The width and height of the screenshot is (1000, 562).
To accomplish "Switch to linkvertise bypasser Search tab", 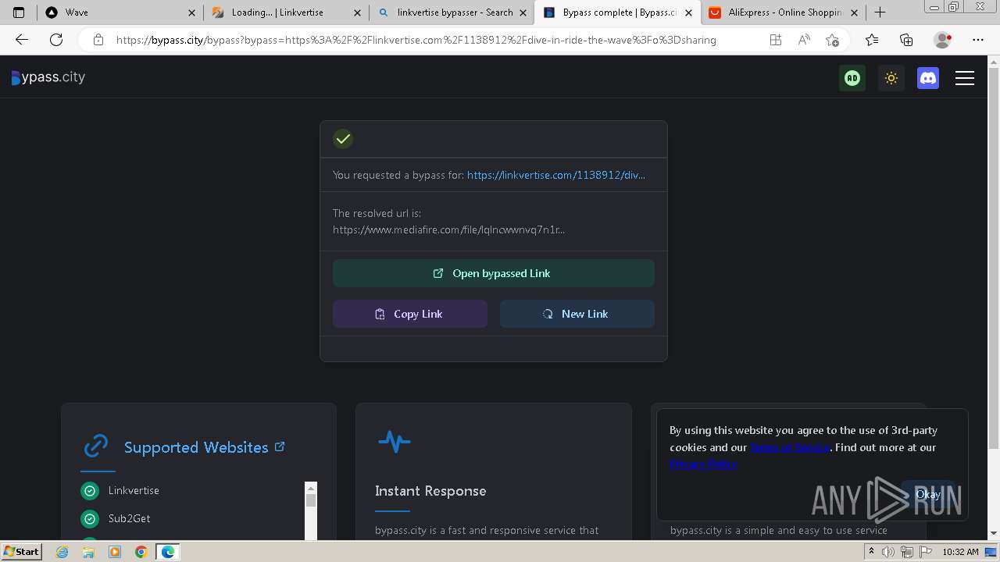I will point(452,12).
